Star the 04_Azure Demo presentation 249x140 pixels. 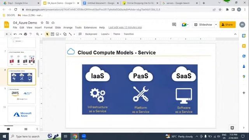point(42,23)
